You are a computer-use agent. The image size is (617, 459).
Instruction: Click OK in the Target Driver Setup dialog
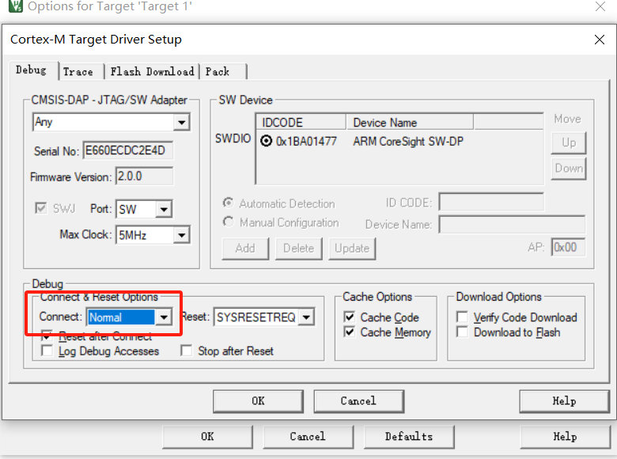coord(258,401)
